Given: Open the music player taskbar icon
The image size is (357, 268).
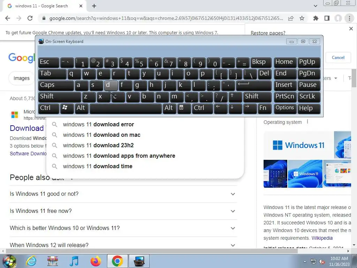Looking at the screenshot, I should (x=74, y=261).
